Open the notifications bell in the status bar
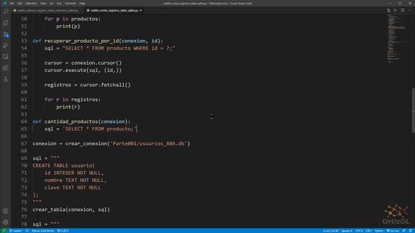Image resolution: width=415 pixels, height=233 pixels. pos(410,230)
